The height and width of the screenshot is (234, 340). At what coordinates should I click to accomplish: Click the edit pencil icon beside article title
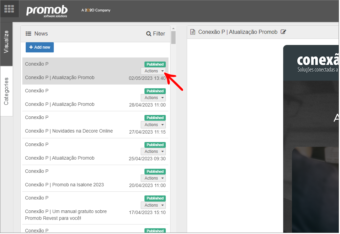(x=283, y=32)
